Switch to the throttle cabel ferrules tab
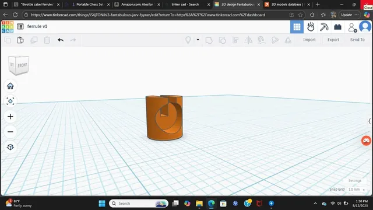 (x=37, y=5)
